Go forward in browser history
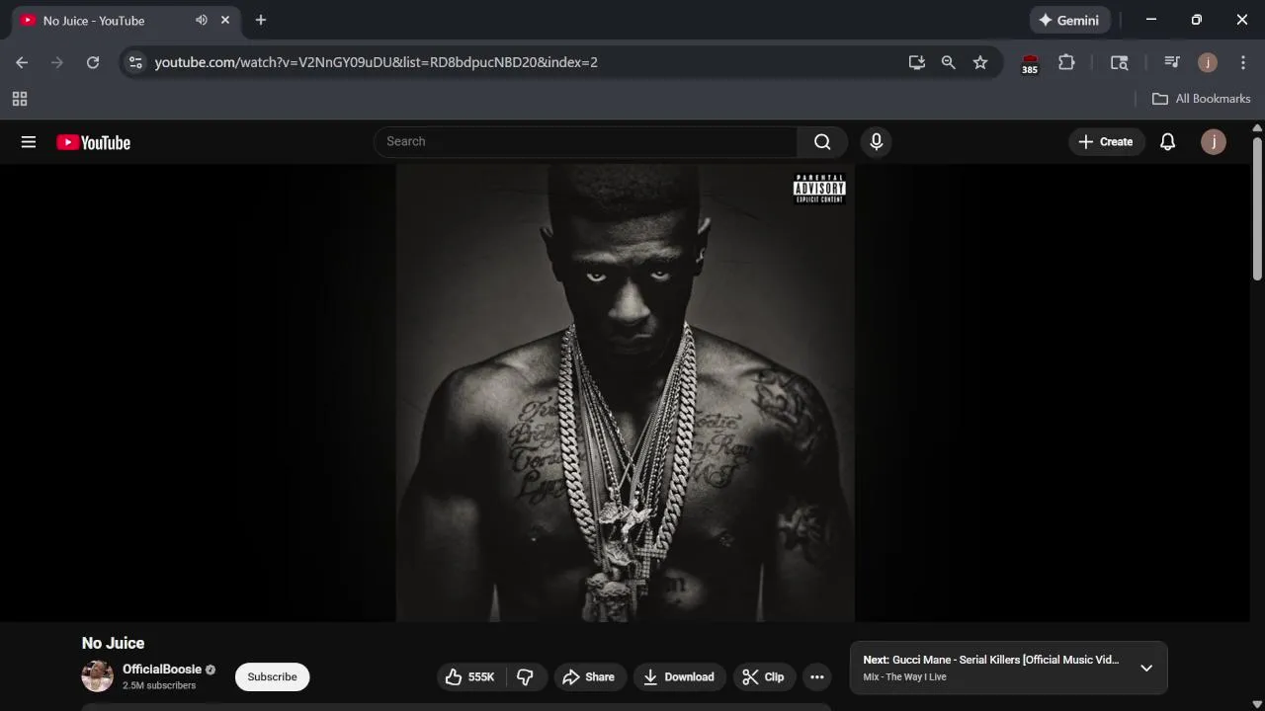Image resolution: width=1265 pixels, height=711 pixels. coord(57,62)
